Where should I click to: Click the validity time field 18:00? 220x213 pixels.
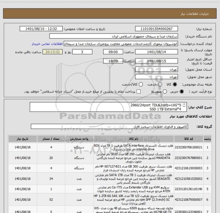tap(113, 61)
